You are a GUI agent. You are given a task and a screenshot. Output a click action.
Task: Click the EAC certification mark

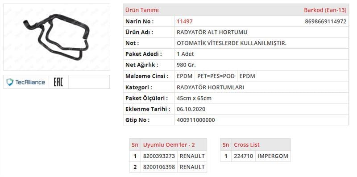click(58, 82)
